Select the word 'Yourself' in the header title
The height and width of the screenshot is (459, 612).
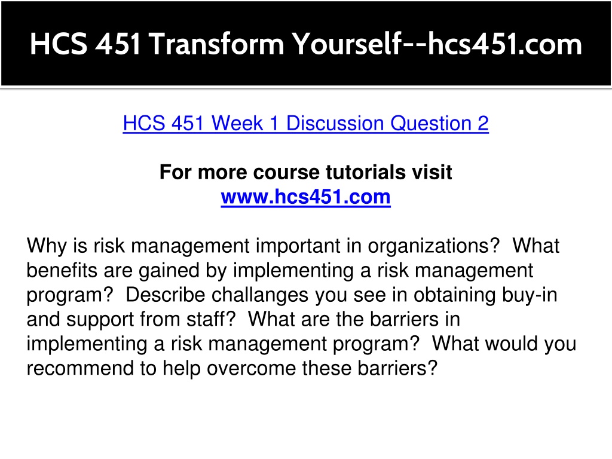pos(347,44)
